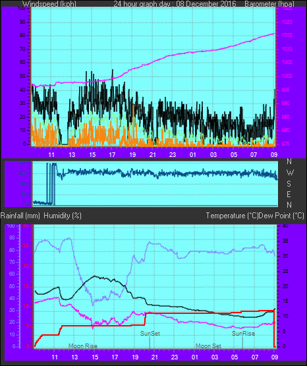Click the "Windspeed (kph)" axis title
The width and height of the screenshot is (307, 366).
tap(49, 4)
